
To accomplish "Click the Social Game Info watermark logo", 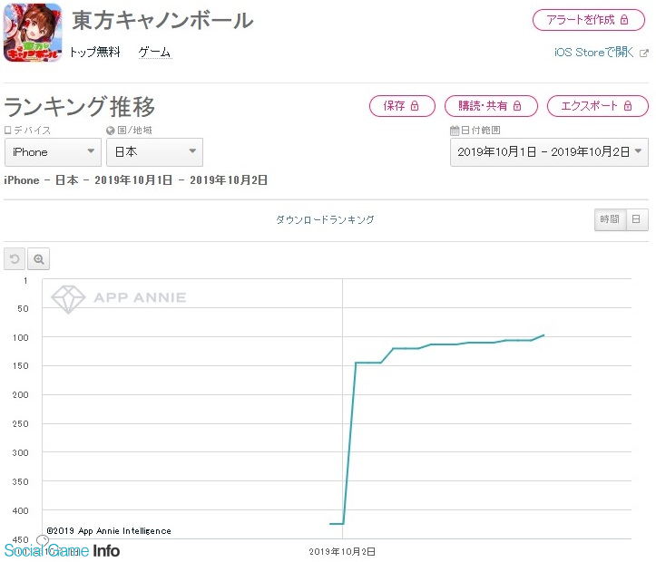I will [62, 550].
